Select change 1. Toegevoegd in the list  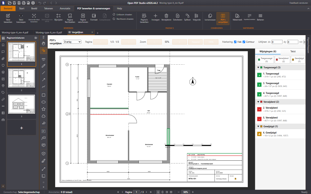click(x=280, y=75)
